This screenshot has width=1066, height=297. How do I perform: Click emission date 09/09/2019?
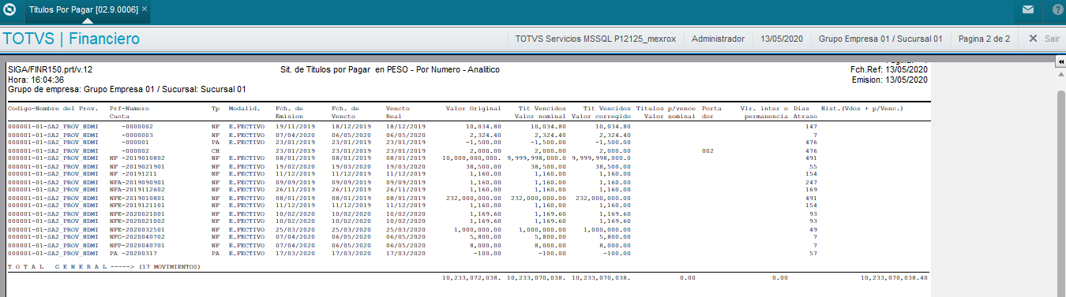[295, 183]
